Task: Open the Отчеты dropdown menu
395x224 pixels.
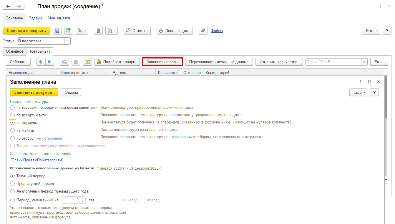Action: point(137,31)
